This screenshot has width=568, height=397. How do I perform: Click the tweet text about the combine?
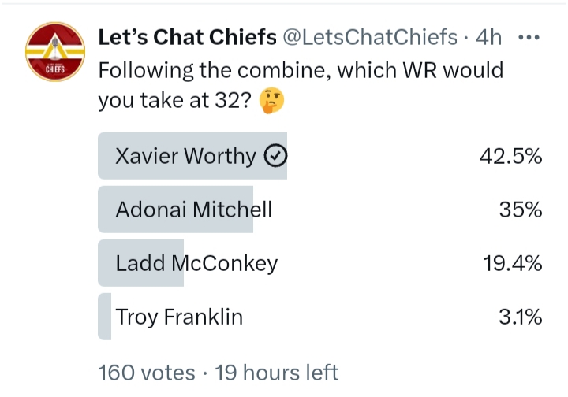coord(301,85)
